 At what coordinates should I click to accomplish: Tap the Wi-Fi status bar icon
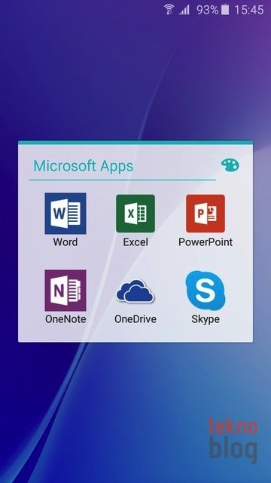click(x=169, y=10)
